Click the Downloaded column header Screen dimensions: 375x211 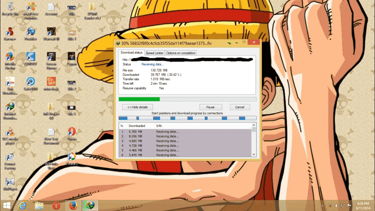click(137, 126)
